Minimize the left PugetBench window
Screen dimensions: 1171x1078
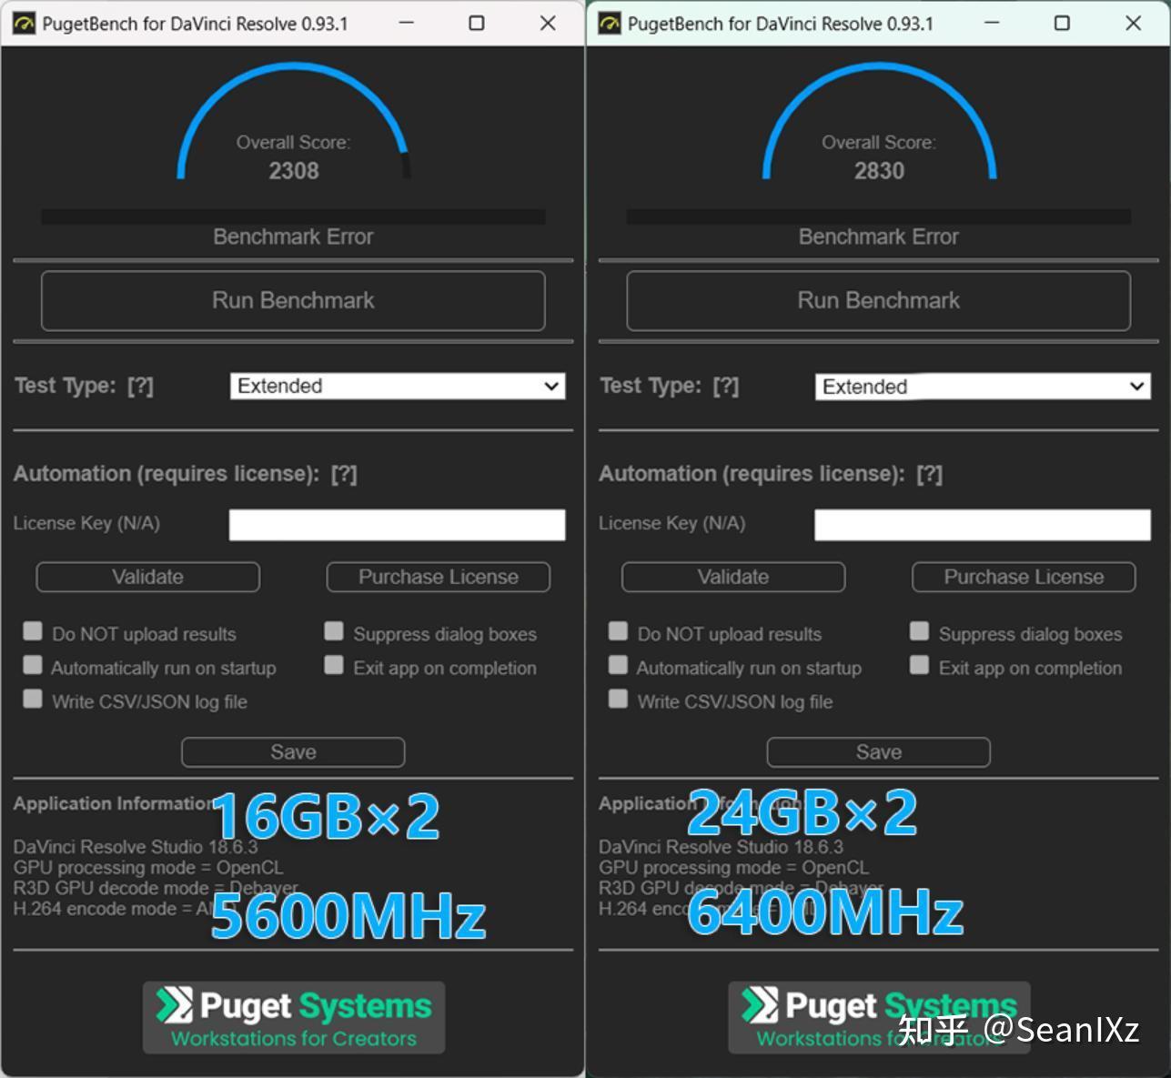point(407,23)
